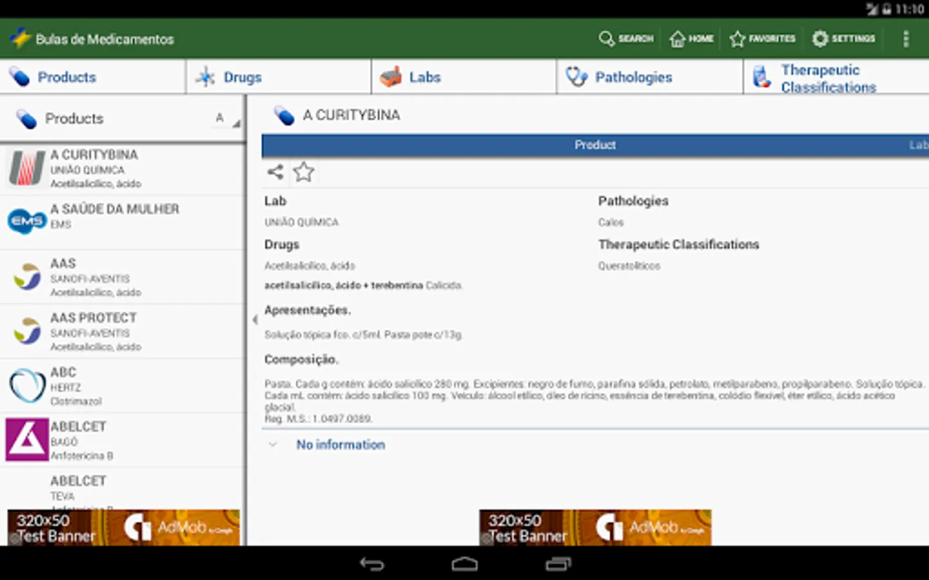
Task: Select the AAS PROTECT product entry
Action: (123, 331)
